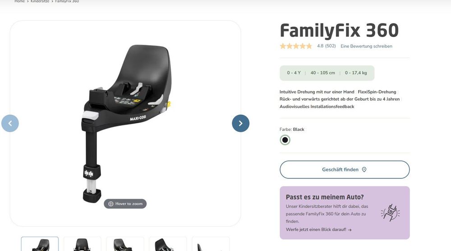The width and height of the screenshot is (451, 251).
Task: Go to Home breadcrumb
Action: [19, 1]
